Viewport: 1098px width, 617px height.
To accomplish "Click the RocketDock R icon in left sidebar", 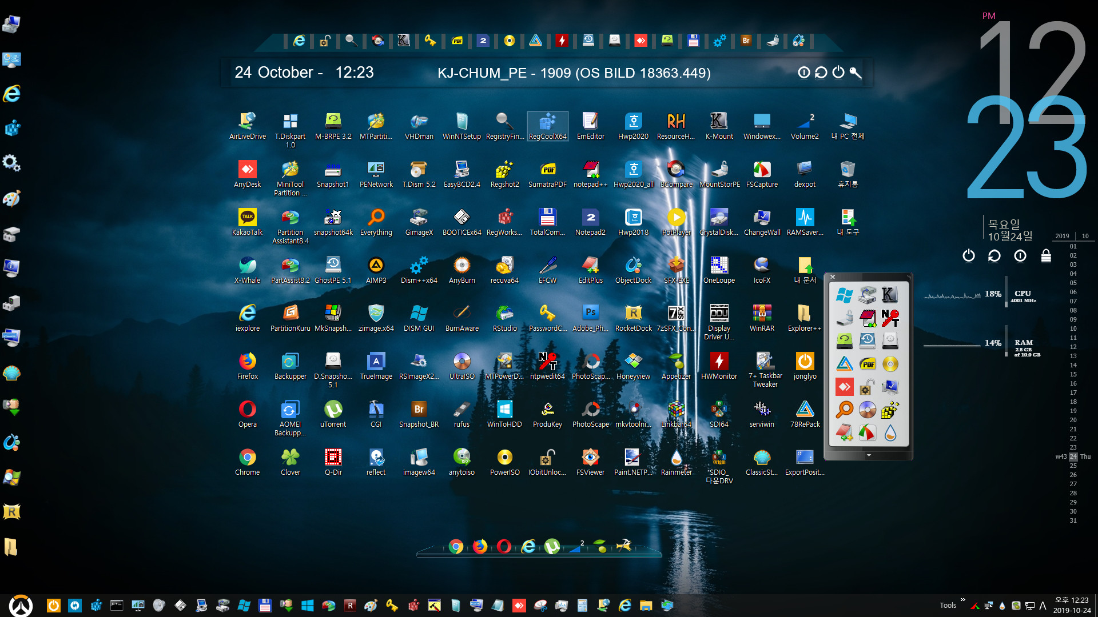I will (x=11, y=512).
